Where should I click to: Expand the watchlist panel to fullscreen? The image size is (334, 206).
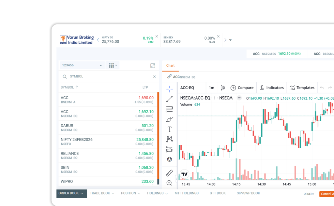(153, 65)
